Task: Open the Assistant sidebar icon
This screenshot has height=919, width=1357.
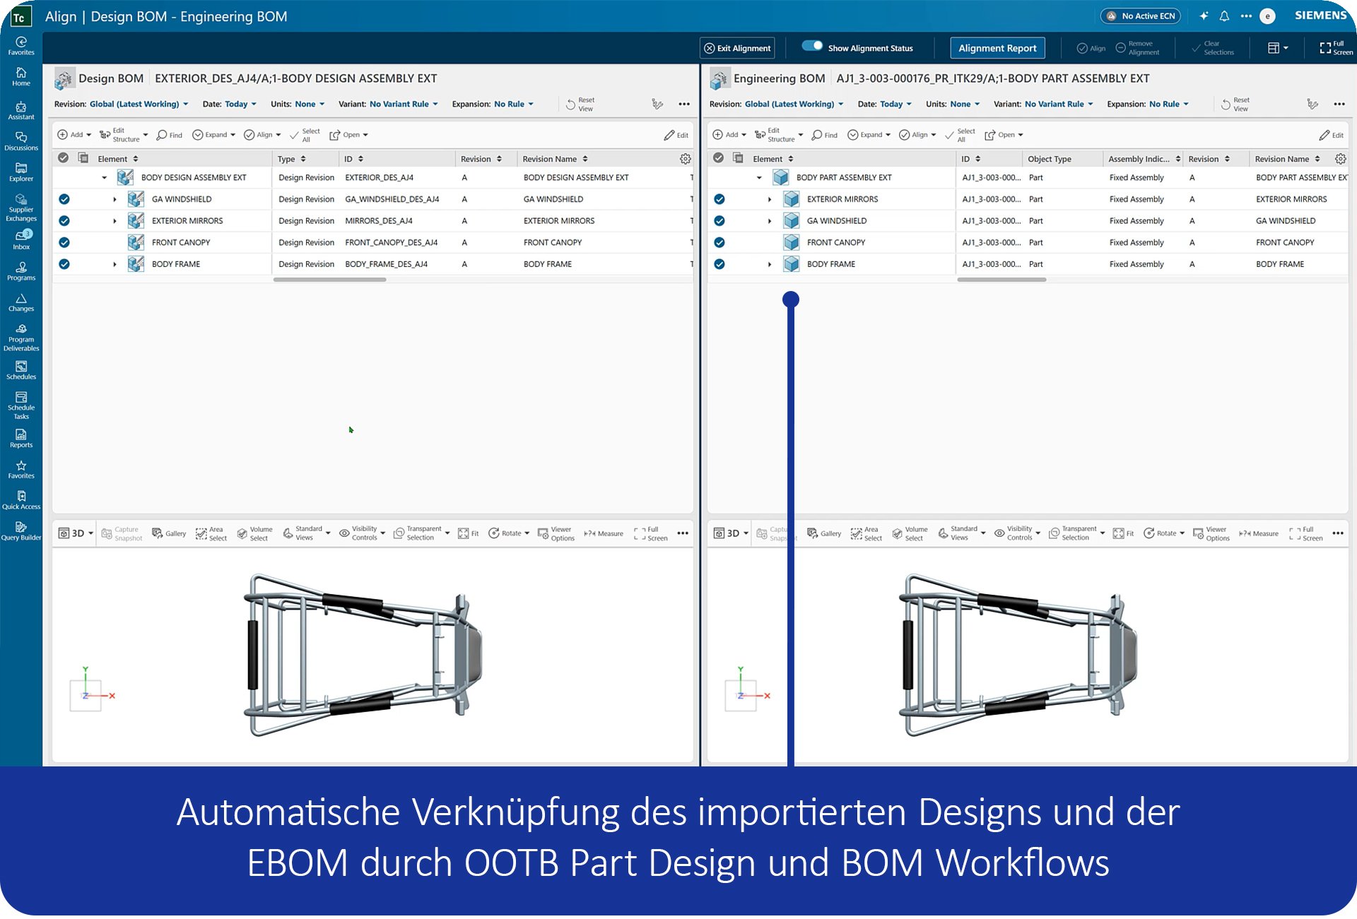Action: (21, 111)
